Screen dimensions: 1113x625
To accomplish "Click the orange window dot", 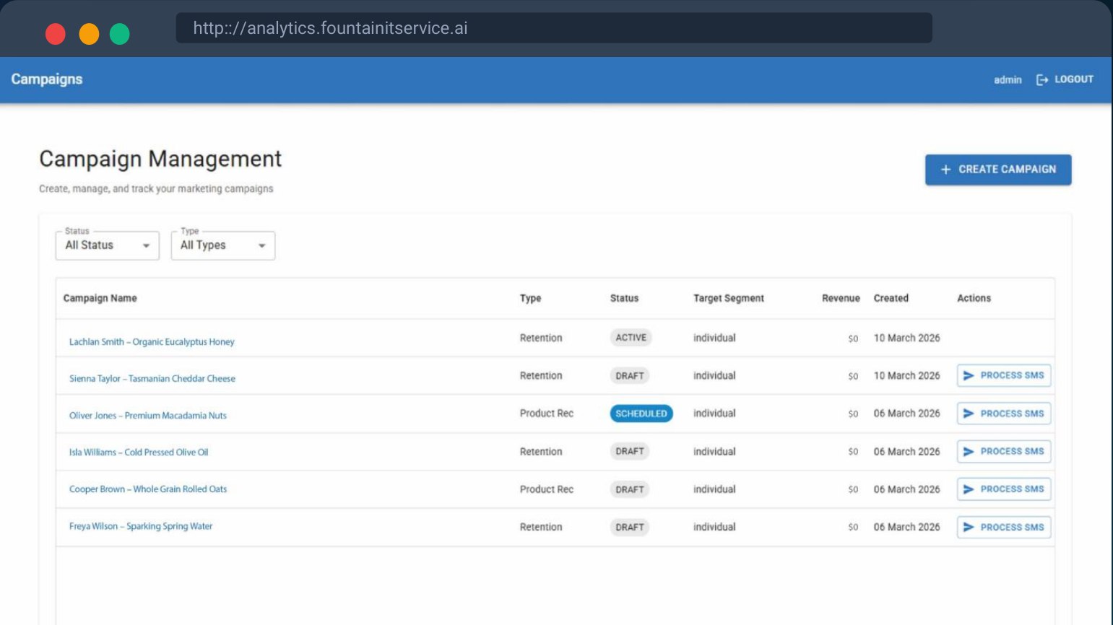I will [x=89, y=34].
